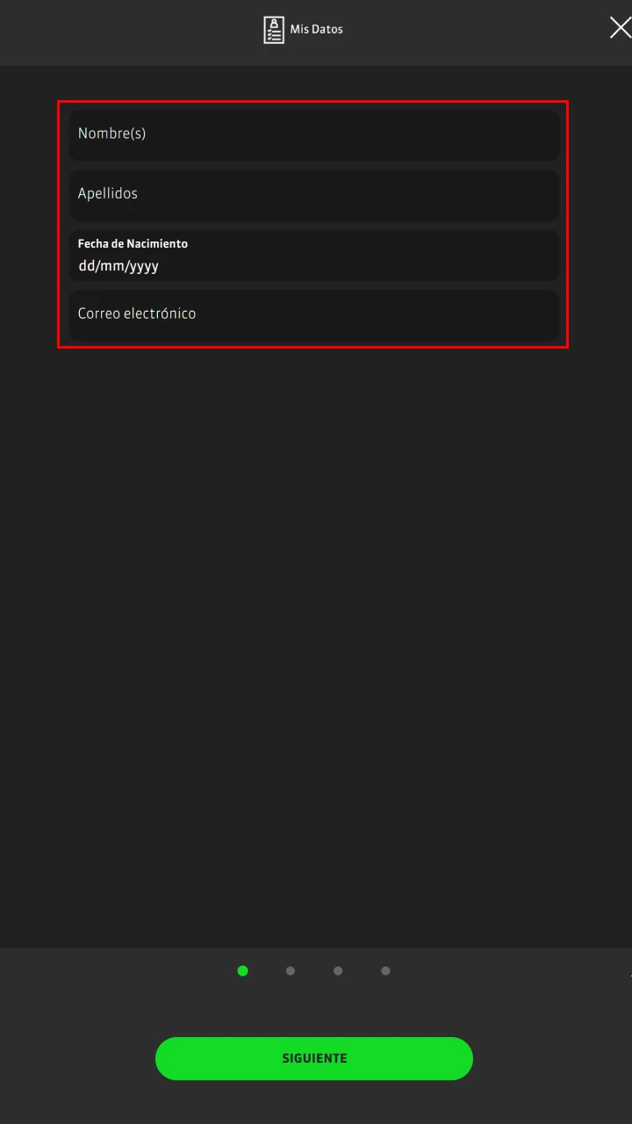Focus the Apellidos input field
The width and height of the screenshot is (632, 1124).
[x=314, y=195]
